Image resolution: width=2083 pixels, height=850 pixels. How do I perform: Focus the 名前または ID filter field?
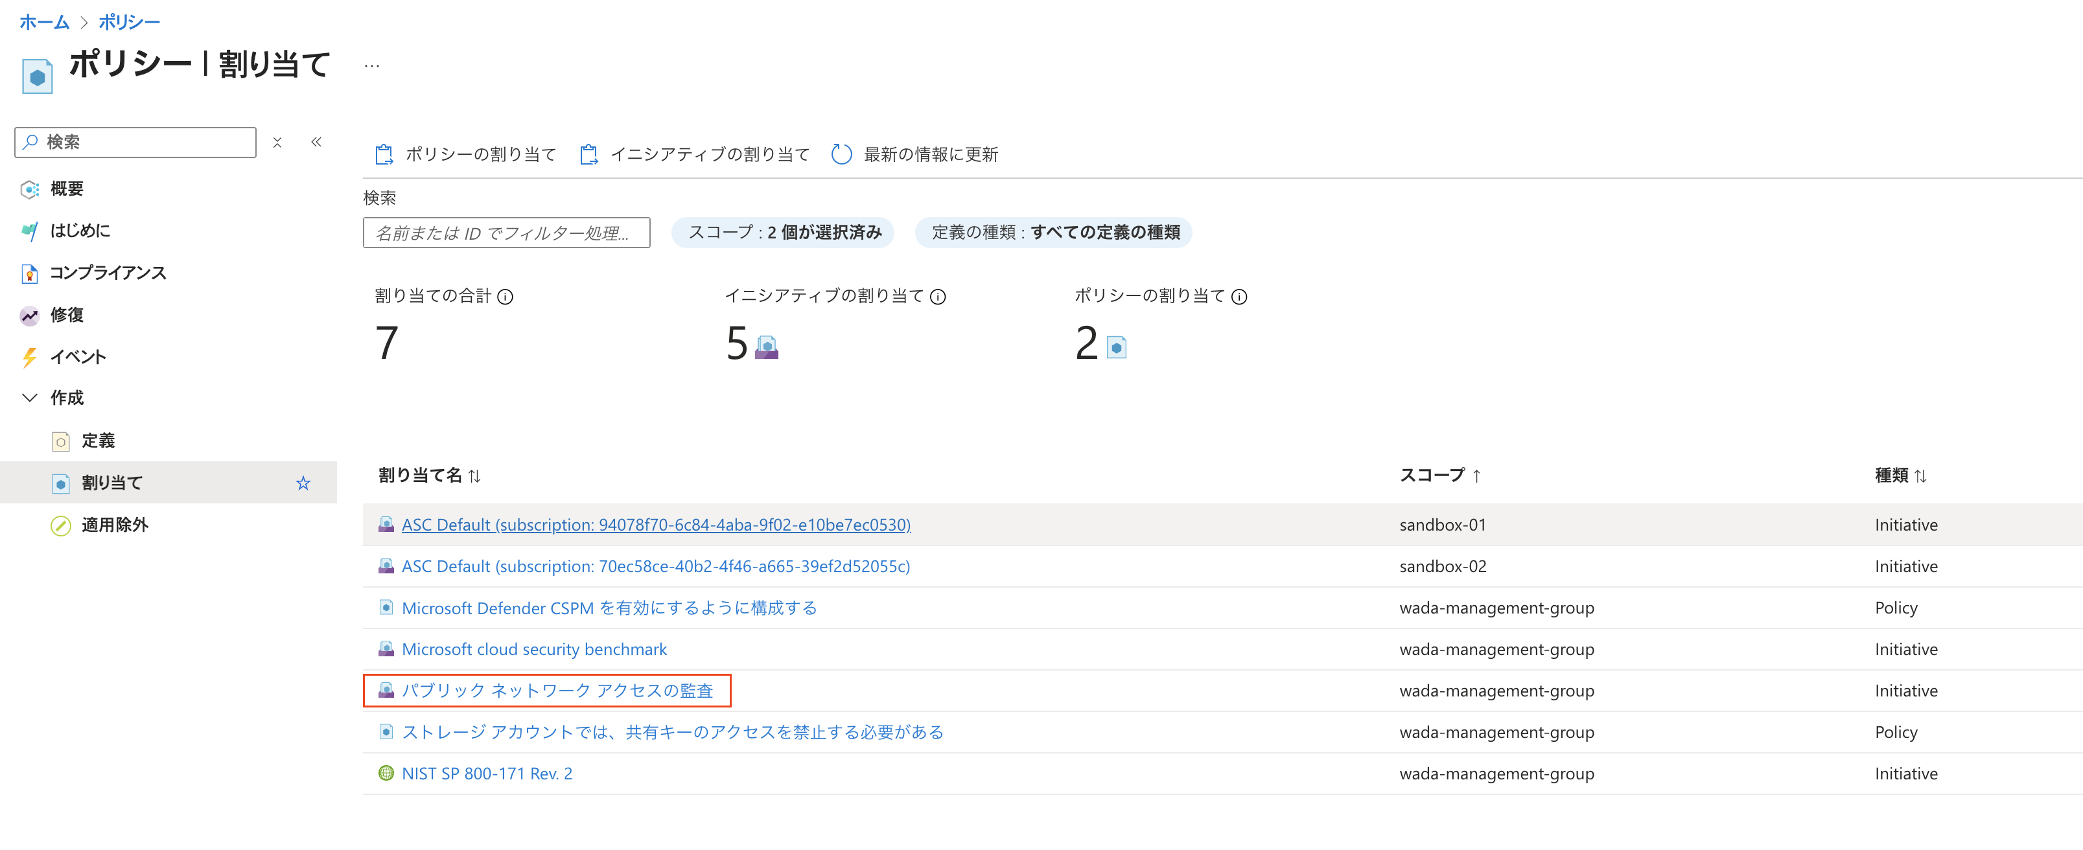click(507, 233)
